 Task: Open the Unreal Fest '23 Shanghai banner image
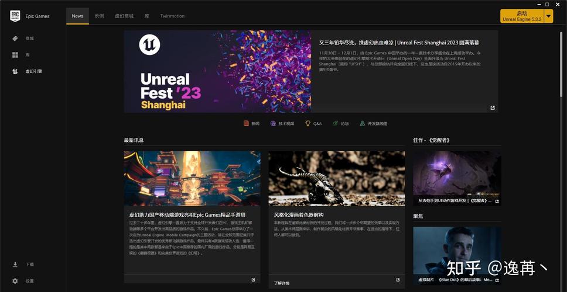(x=217, y=71)
